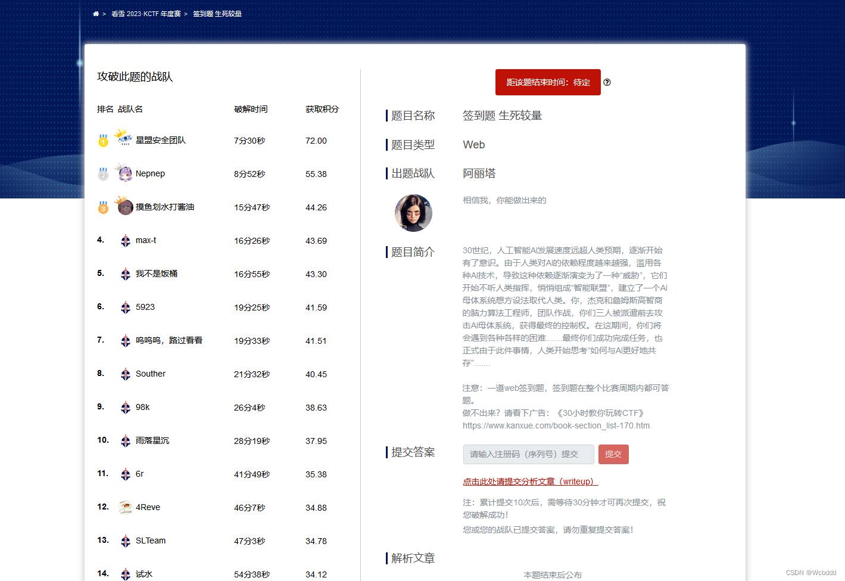The width and height of the screenshot is (845, 581).
Task: Click team name 摸鱼划水打酱油
Action: point(165,207)
